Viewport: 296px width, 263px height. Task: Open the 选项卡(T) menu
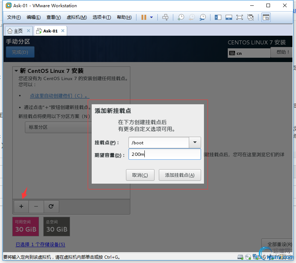102,17
